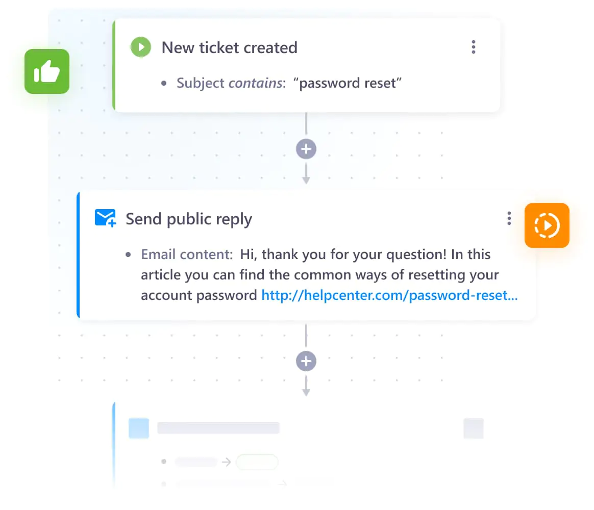This screenshot has width=594, height=510.
Task: Add a step below Send public reply
Action: pyautogui.click(x=306, y=361)
